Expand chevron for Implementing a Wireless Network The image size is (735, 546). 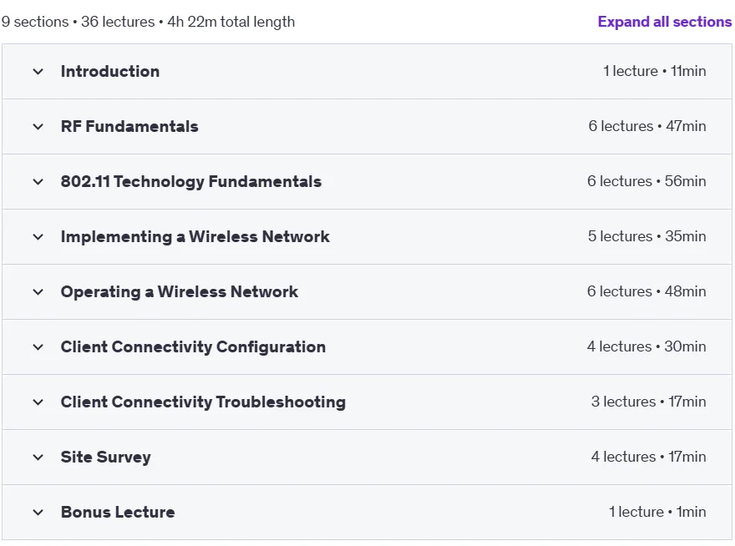tap(38, 237)
